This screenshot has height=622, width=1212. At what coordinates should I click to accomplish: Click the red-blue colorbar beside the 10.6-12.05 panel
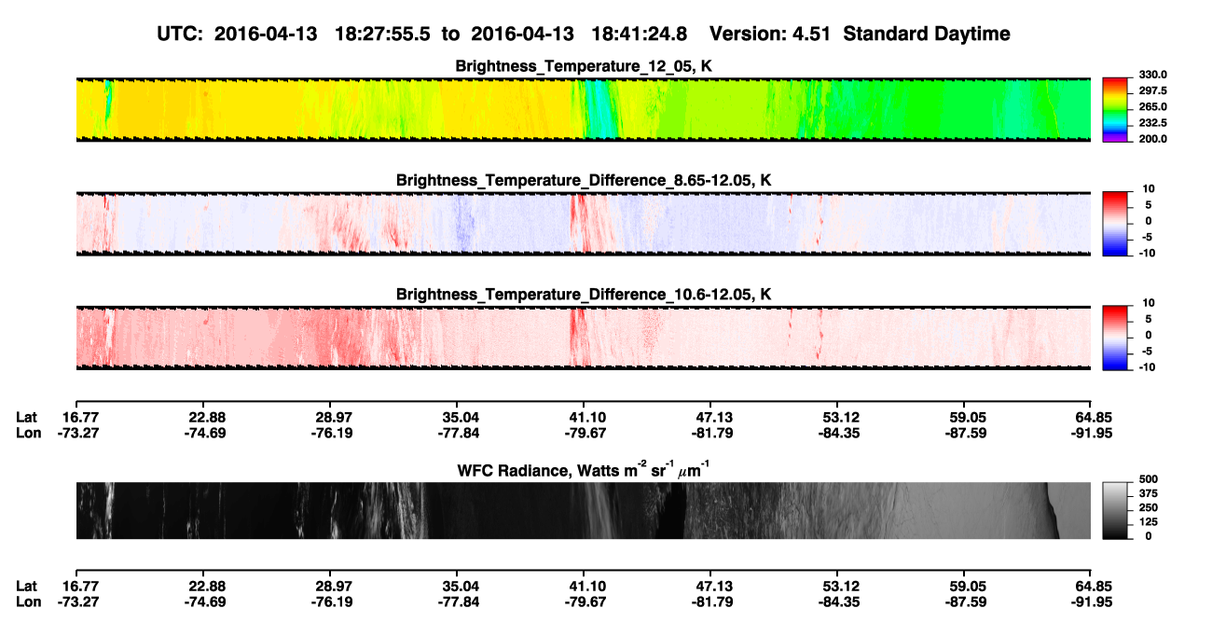click(x=1115, y=338)
